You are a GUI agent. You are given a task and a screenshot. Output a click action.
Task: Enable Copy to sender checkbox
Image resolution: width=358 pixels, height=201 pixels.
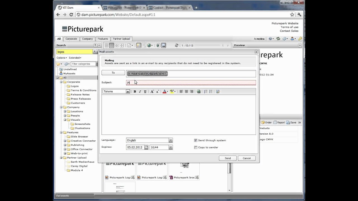tap(196, 147)
